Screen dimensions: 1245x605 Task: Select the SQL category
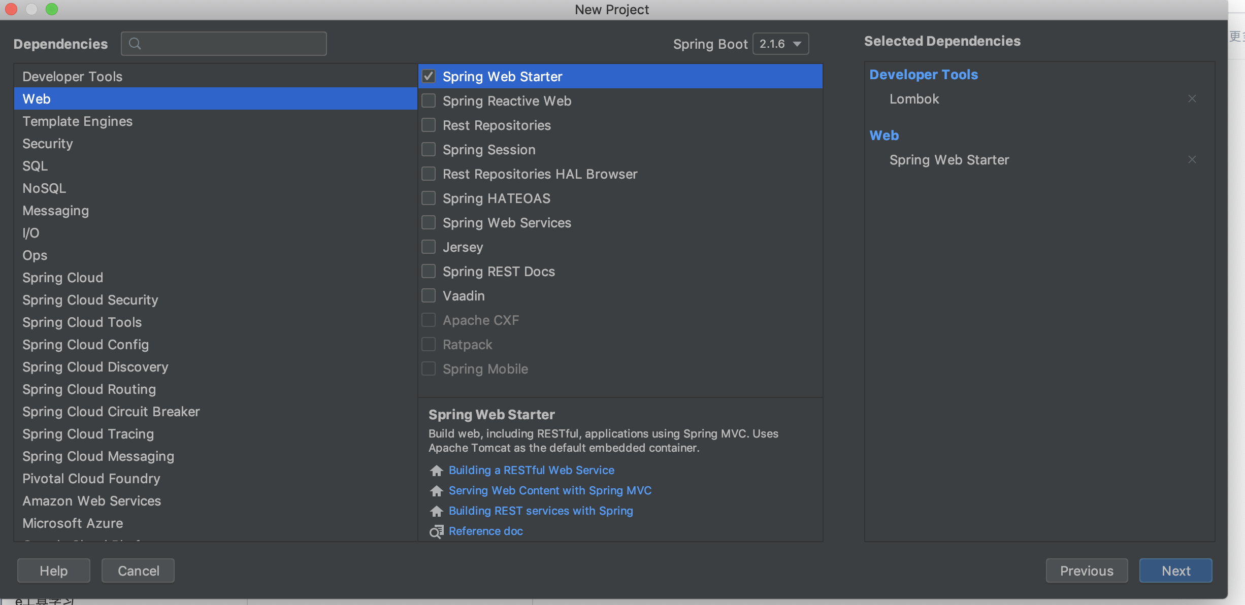[x=215, y=165]
